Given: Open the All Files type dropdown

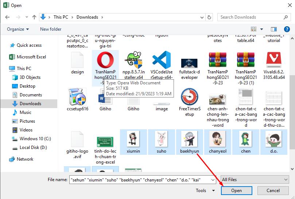Looking at the screenshot, I should coord(255,180).
